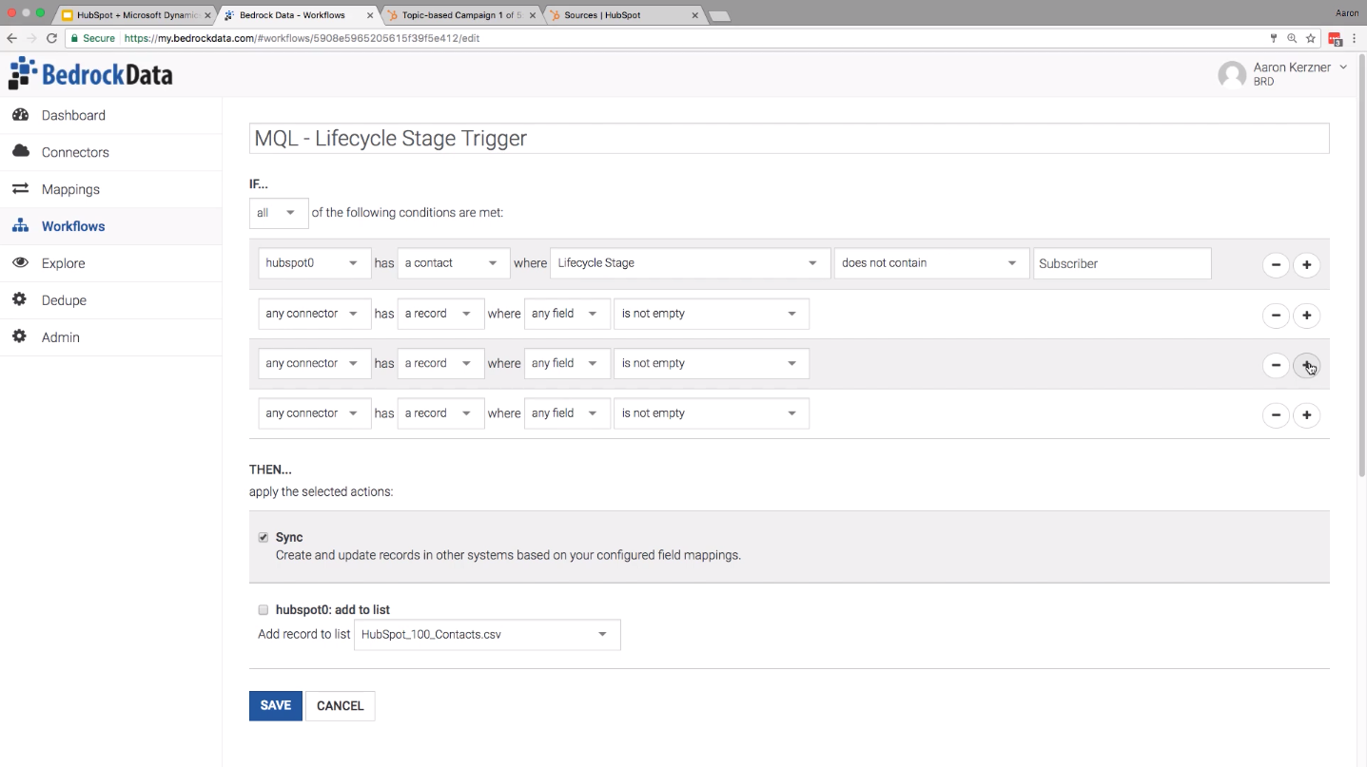Image resolution: width=1367 pixels, height=767 pixels.
Task: Click the user avatar icon
Action: [x=1232, y=74]
